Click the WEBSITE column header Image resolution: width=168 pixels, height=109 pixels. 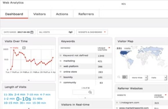121,95
